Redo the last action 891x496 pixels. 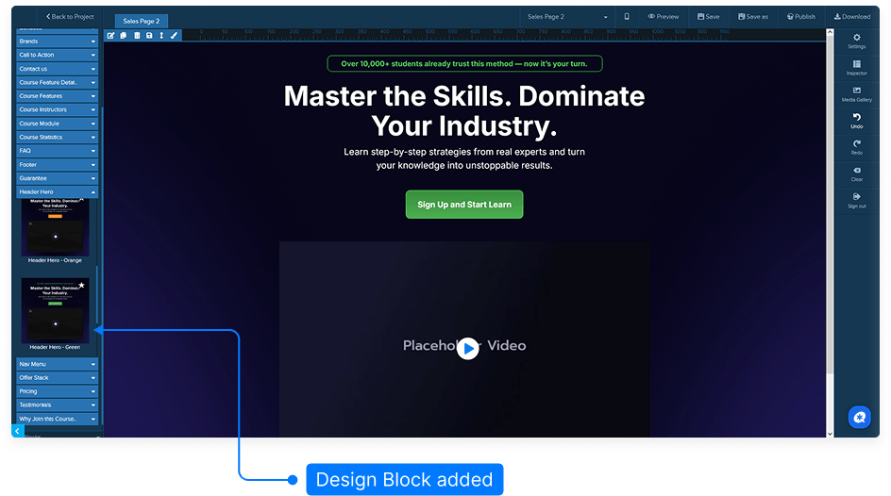pyautogui.click(x=856, y=147)
